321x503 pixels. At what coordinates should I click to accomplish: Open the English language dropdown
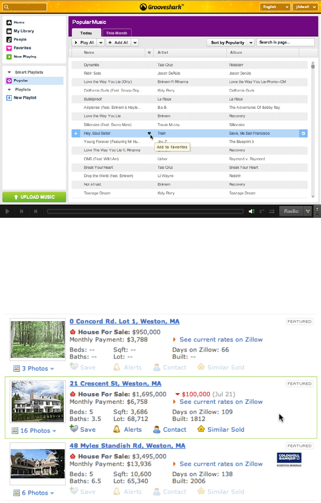275,7
